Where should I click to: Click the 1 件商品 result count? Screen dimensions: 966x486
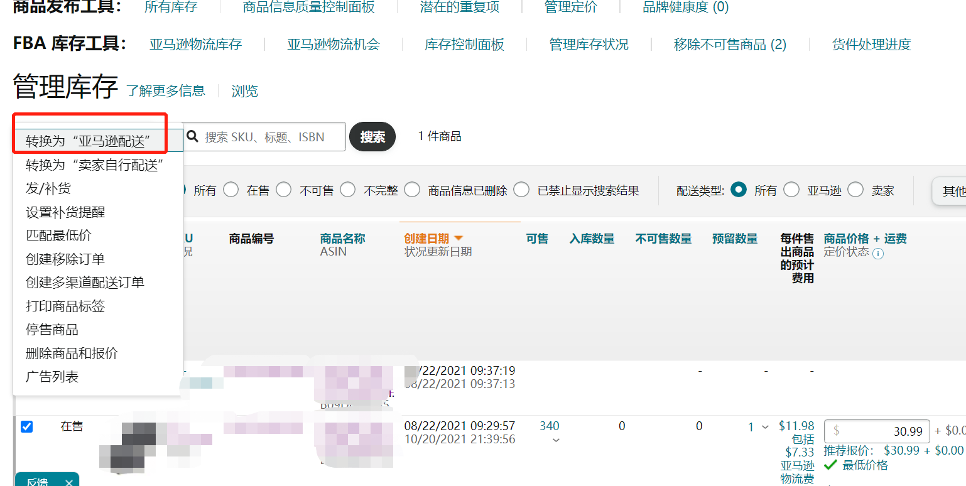coord(440,136)
